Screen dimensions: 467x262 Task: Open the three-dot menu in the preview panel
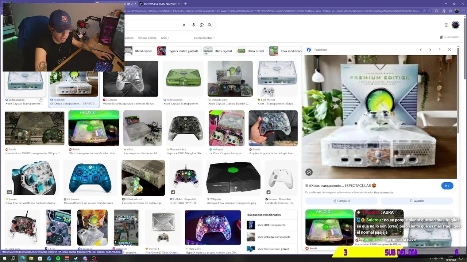click(440, 50)
